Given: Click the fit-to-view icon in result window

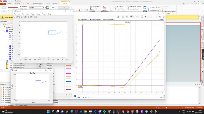Looking at the screenshot, I should pyautogui.click(x=142, y=16).
